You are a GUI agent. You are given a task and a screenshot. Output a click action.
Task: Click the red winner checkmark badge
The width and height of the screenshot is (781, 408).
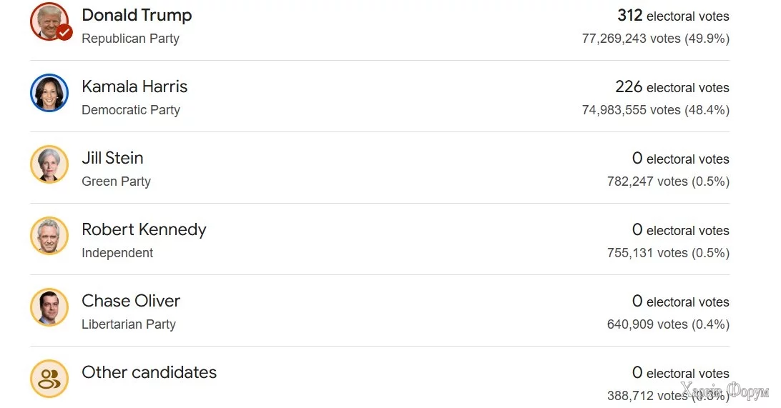[x=64, y=32]
